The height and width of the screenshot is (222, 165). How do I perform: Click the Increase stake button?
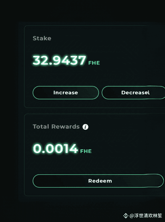(x=66, y=93)
